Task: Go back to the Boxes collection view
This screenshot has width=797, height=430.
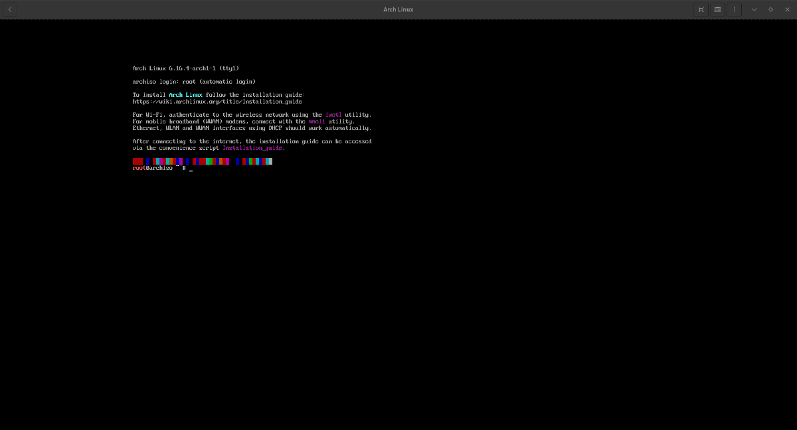Action: click(x=10, y=9)
